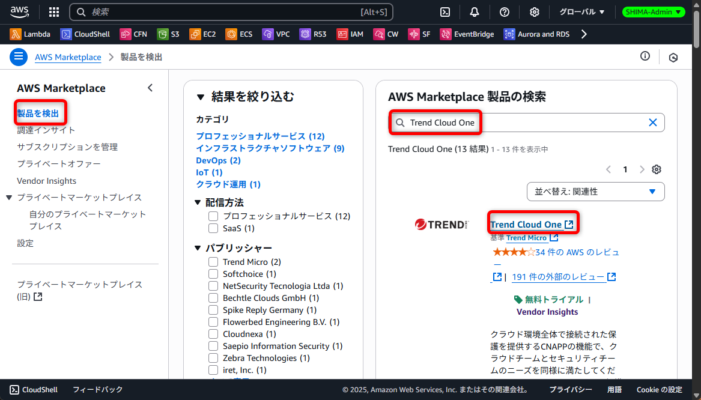Viewport: 701px width, 400px height.
Task: Check the Softchoice (1) publisher
Action: (213, 274)
